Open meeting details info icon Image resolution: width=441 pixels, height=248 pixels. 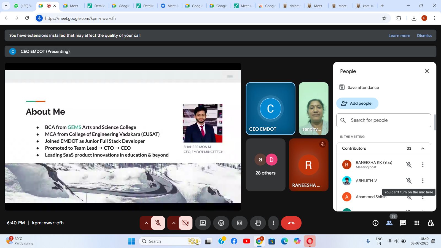[x=375, y=223]
